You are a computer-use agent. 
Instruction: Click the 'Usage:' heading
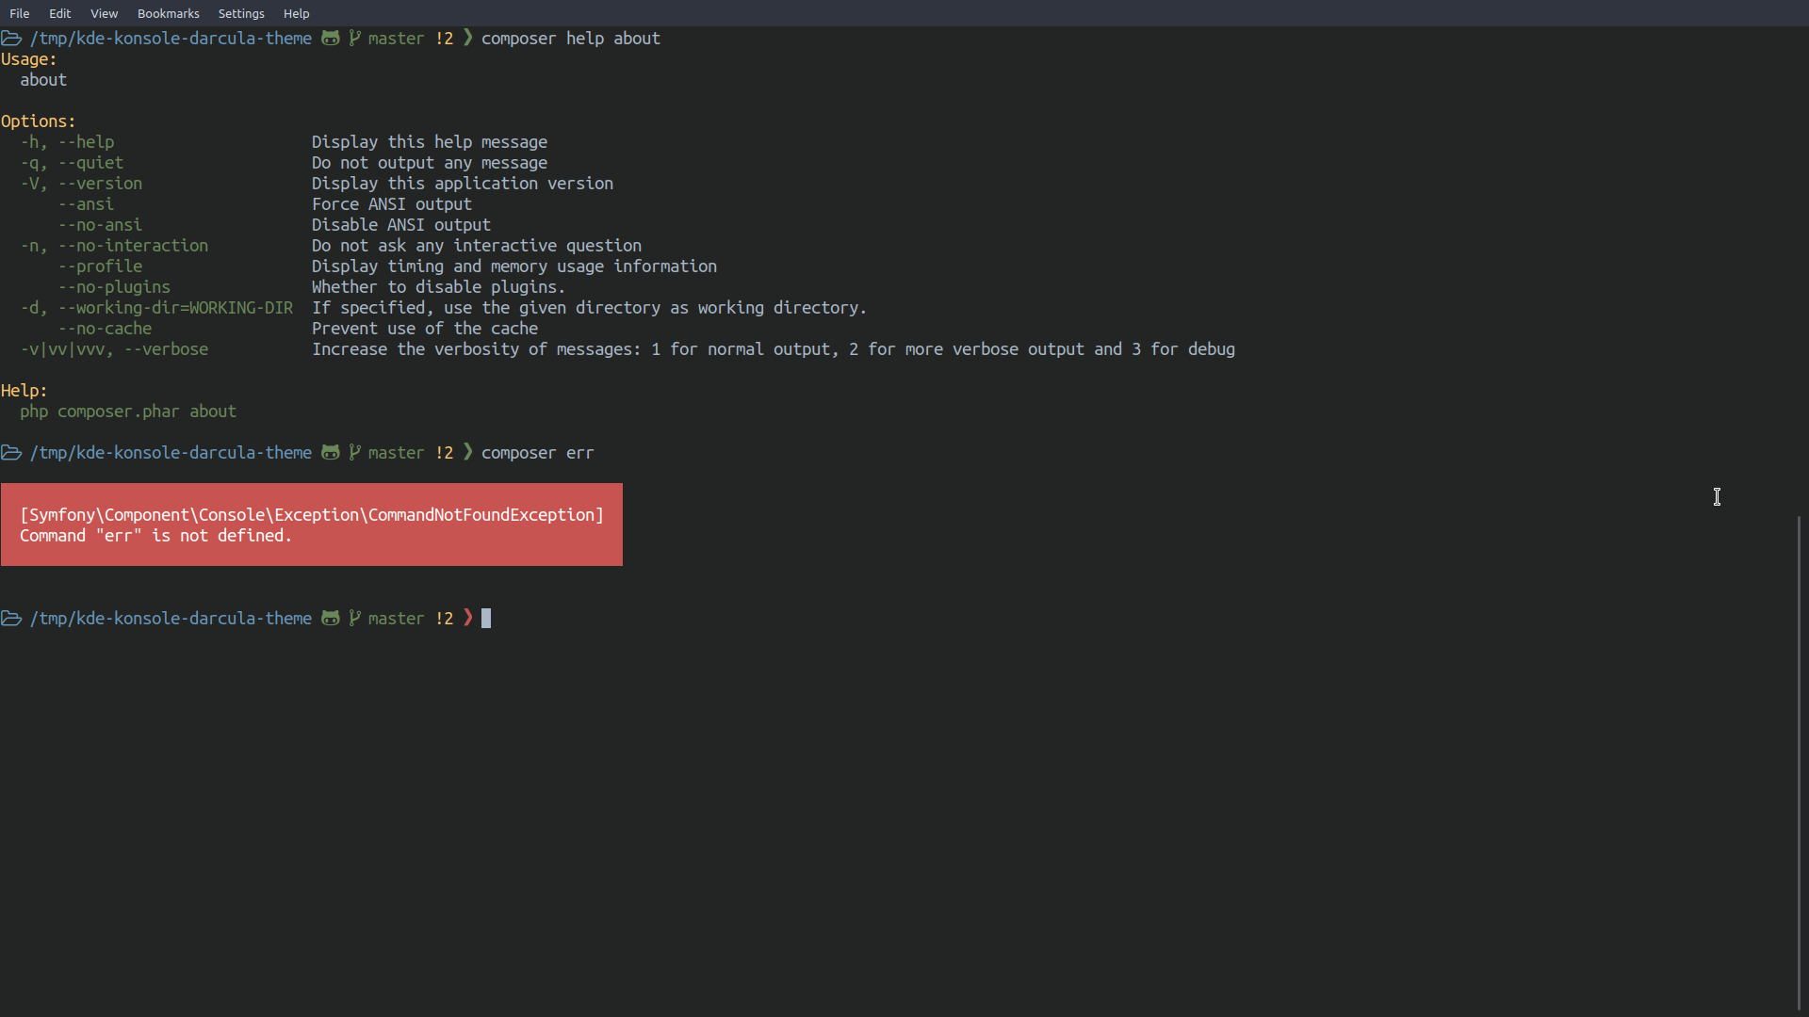pos(29,59)
